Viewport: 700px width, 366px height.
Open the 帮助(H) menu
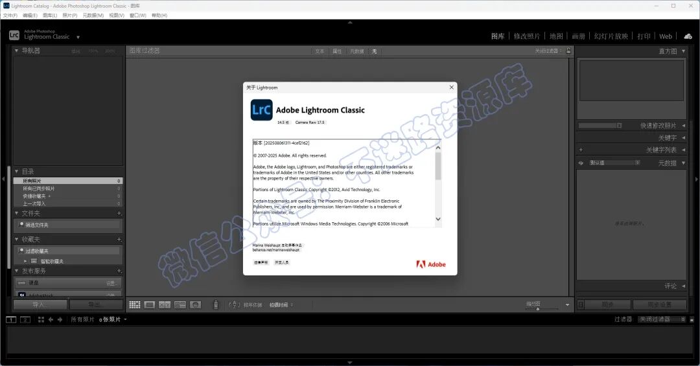(159, 15)
